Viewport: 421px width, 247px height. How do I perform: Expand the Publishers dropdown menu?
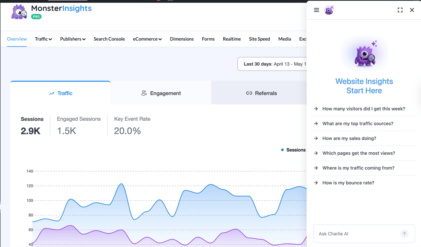coord(73,39)
